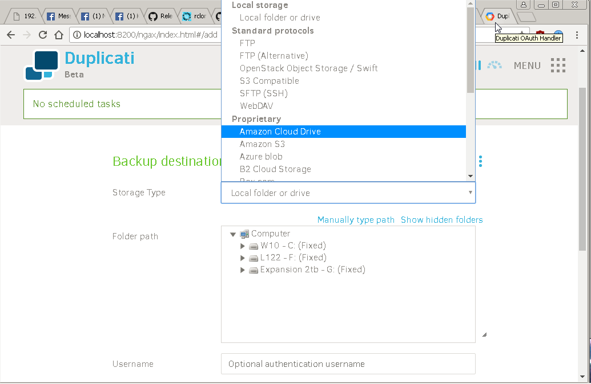Image resolution: width=591 pixels, height=384 pixels.
Task: Click the L122 - F: drive icon
Action: 254,258
